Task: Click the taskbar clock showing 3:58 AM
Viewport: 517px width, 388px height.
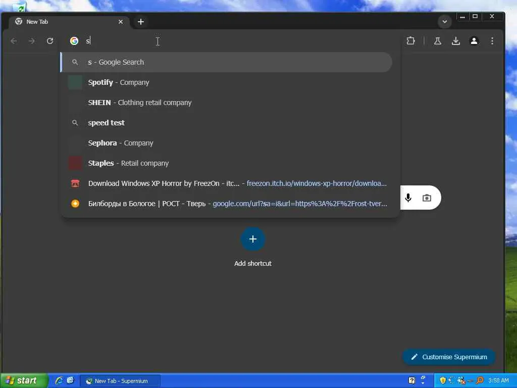Action: (x=498, y=380)
